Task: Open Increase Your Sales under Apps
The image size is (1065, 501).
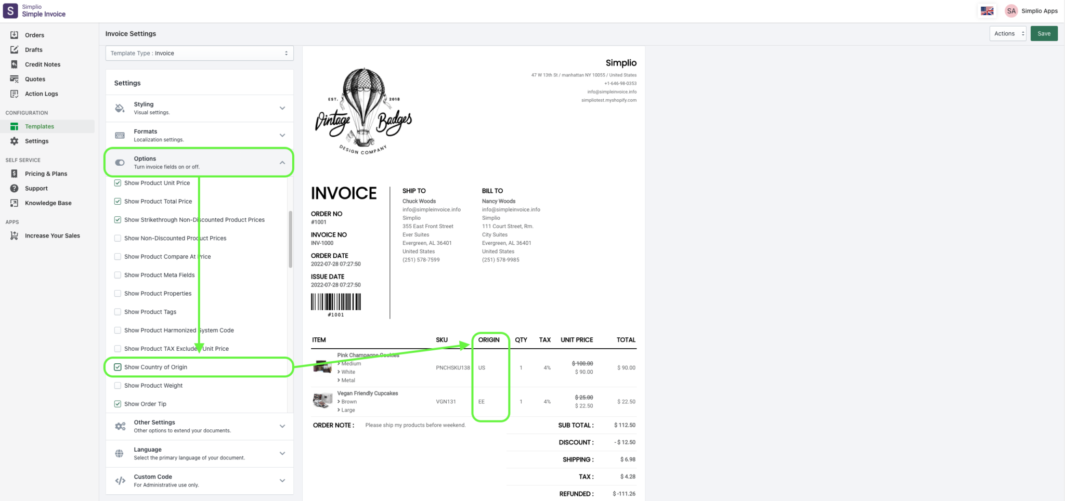Action: 52,235
